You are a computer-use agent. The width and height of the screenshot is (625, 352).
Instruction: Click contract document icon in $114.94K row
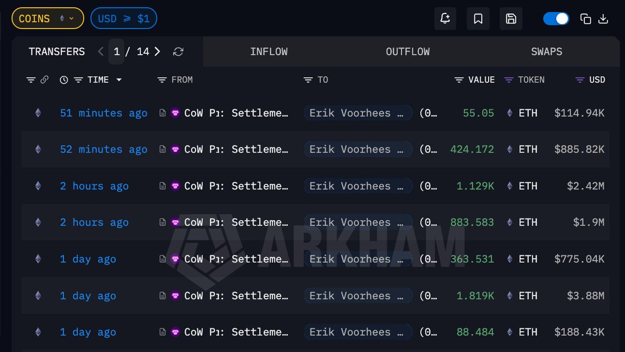(162, 113)
